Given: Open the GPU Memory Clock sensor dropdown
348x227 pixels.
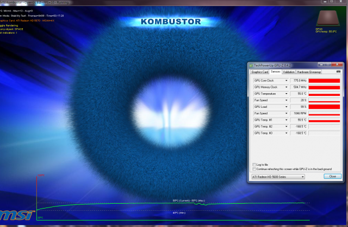Looking at the screenshot, I should click(287, 87).
